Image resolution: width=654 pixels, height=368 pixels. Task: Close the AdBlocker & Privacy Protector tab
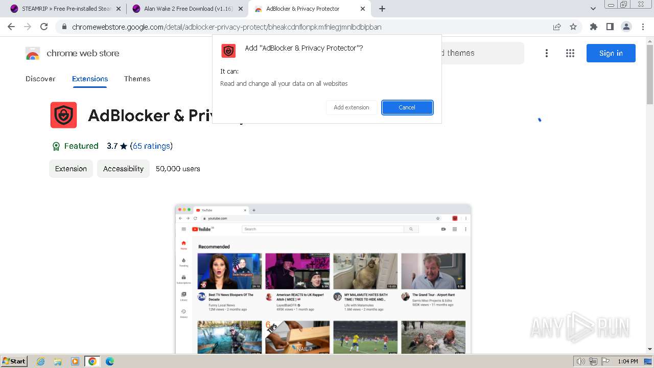(x=363, y=9)
